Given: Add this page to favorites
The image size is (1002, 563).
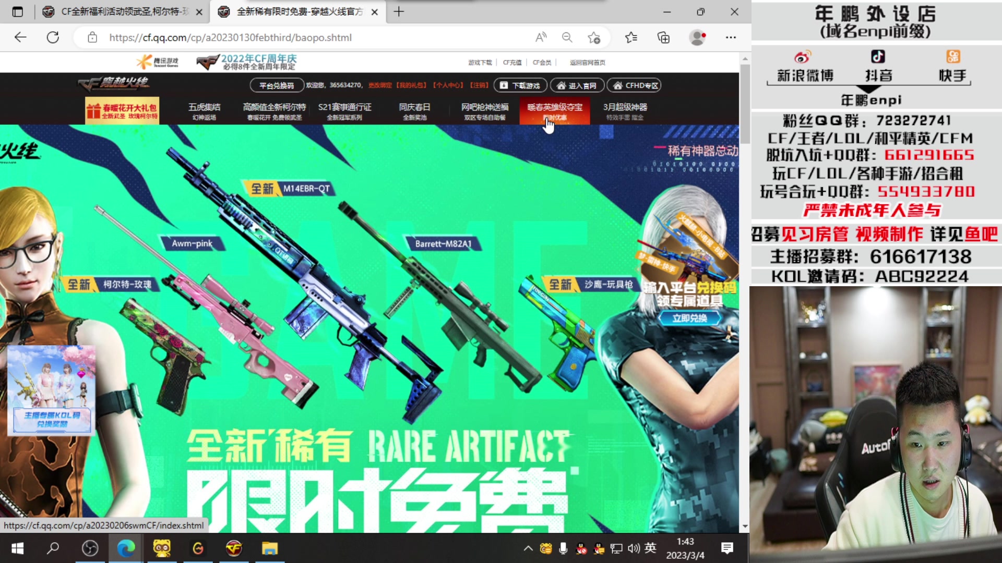Looking at the screenshot, I should click(594, 38).
